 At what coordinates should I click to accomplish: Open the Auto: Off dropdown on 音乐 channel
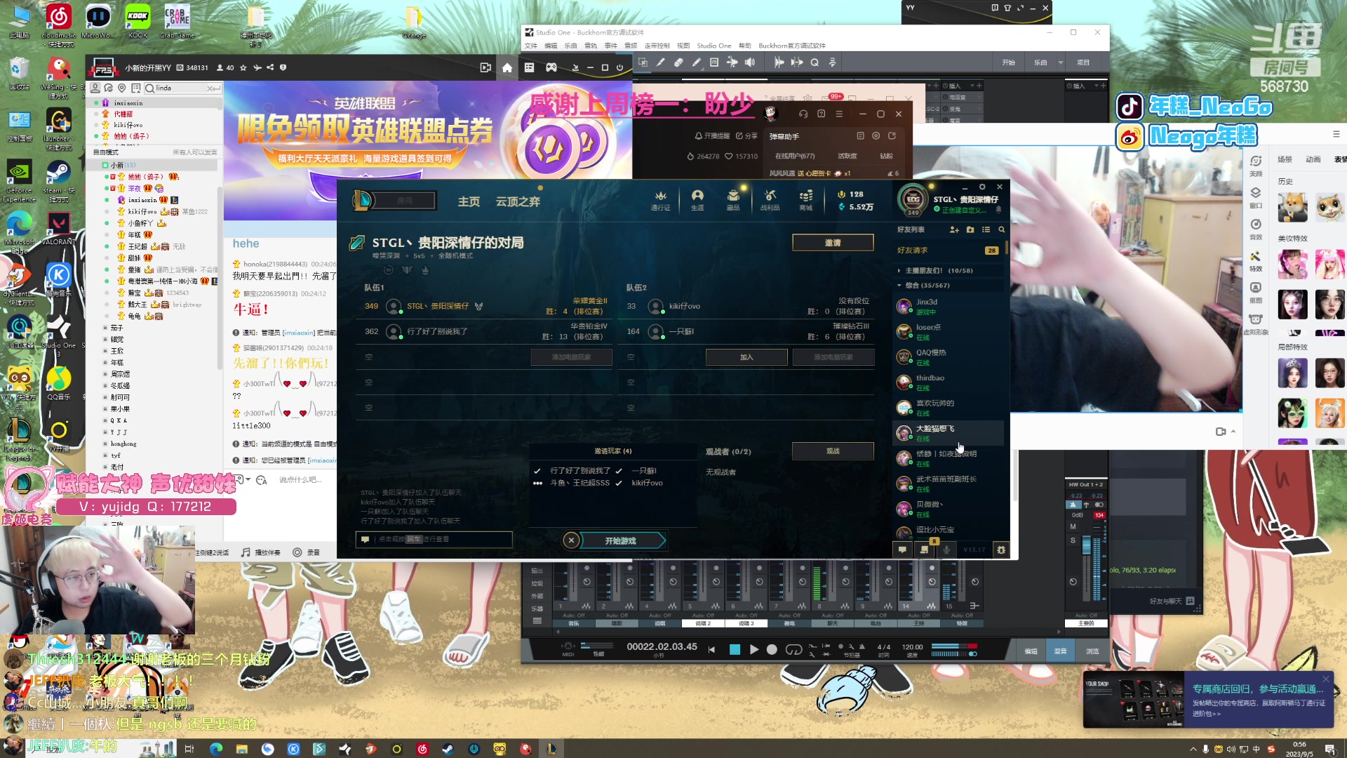pyautogui.click(x=573, y=616)
